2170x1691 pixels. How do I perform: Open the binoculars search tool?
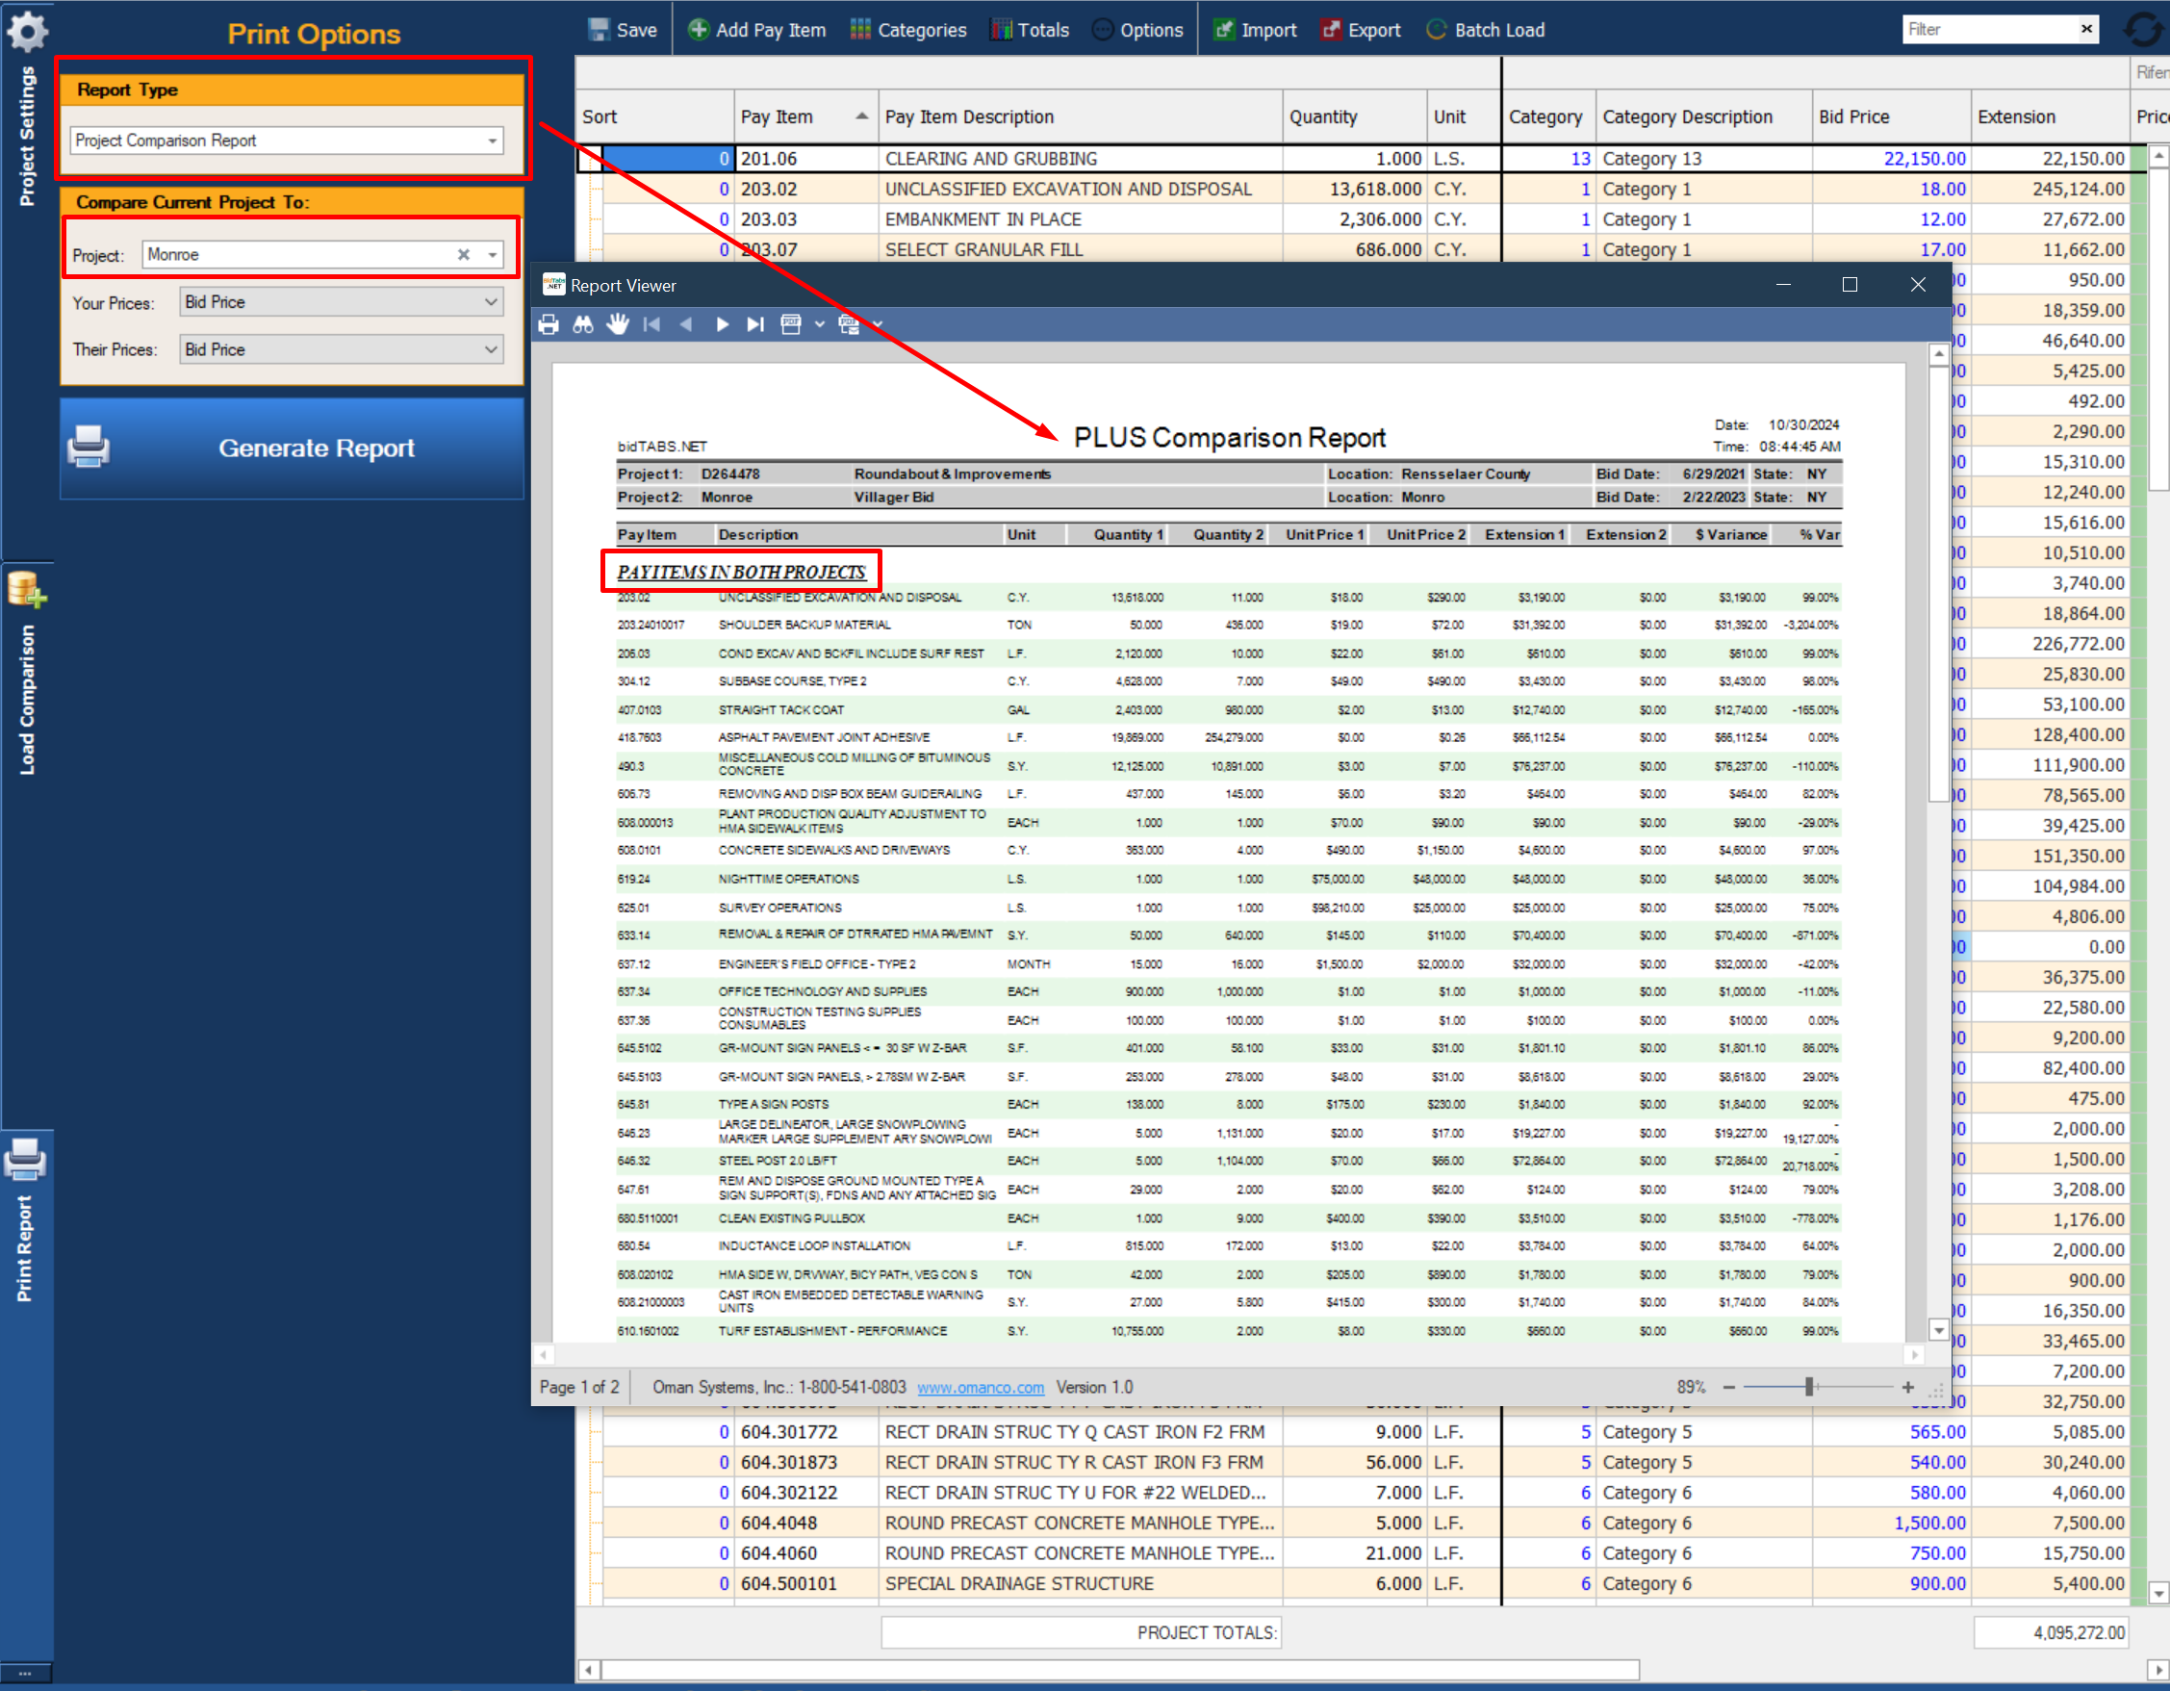pos(583,324)
